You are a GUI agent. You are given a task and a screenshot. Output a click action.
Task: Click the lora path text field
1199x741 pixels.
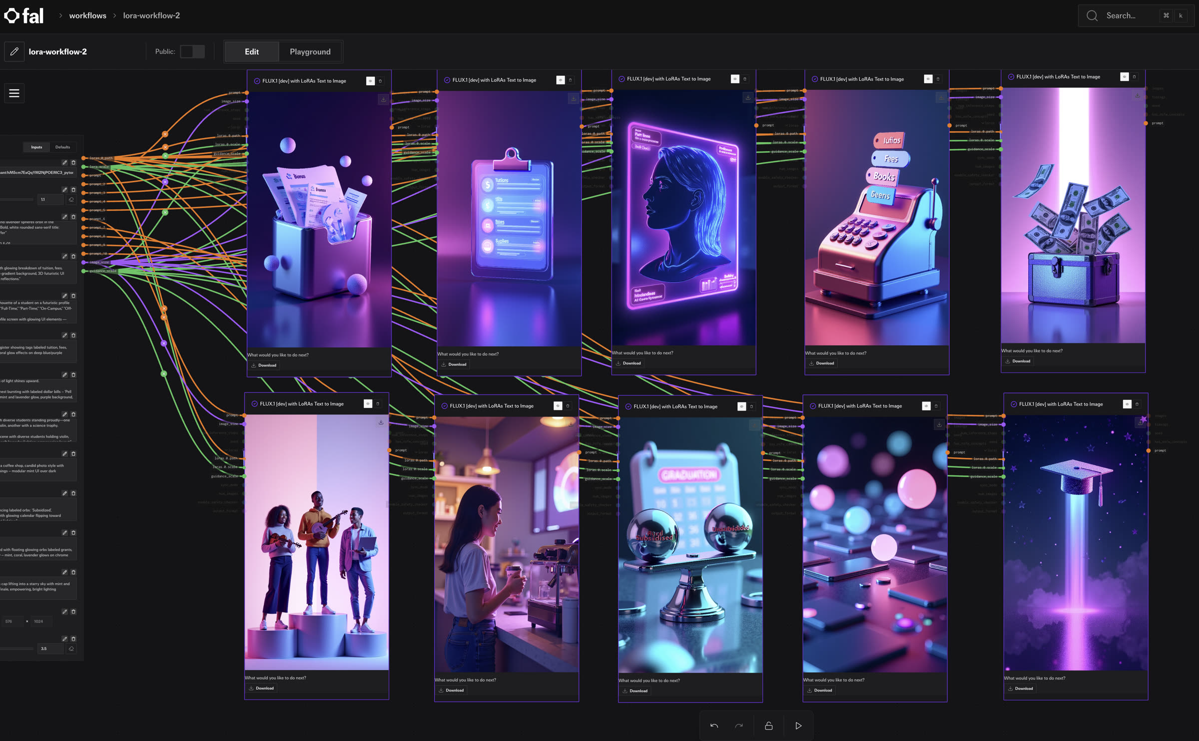[38, 172]
